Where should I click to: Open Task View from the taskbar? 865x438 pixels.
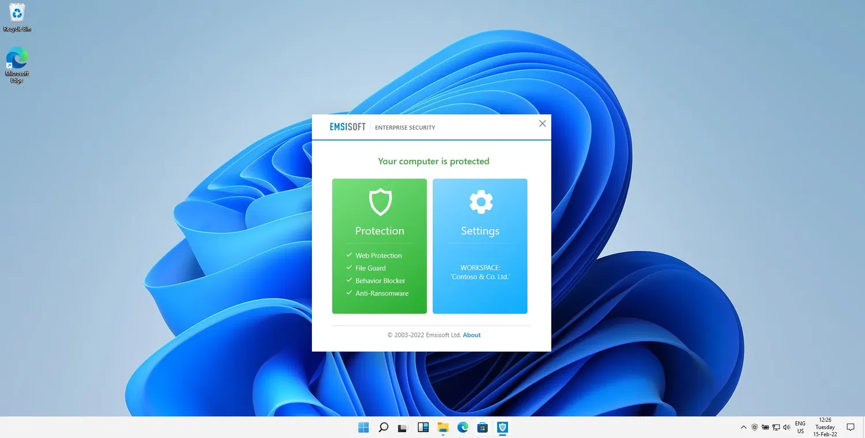(403, 428)
